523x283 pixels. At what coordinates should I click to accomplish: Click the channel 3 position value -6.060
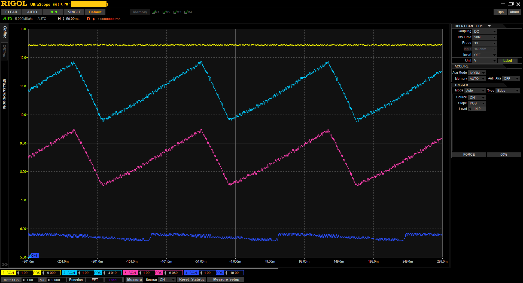pos(173,273)
